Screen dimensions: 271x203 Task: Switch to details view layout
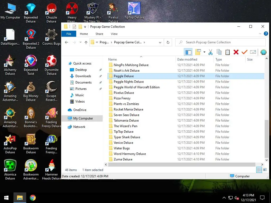(259, 170)
